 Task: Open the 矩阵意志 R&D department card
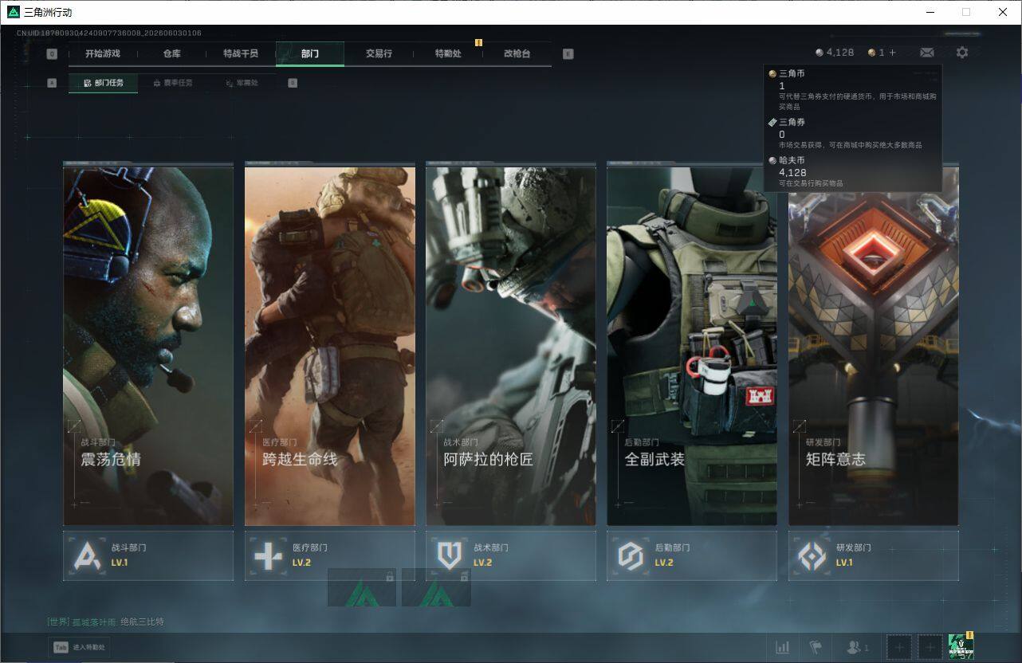tap(874, 345)
